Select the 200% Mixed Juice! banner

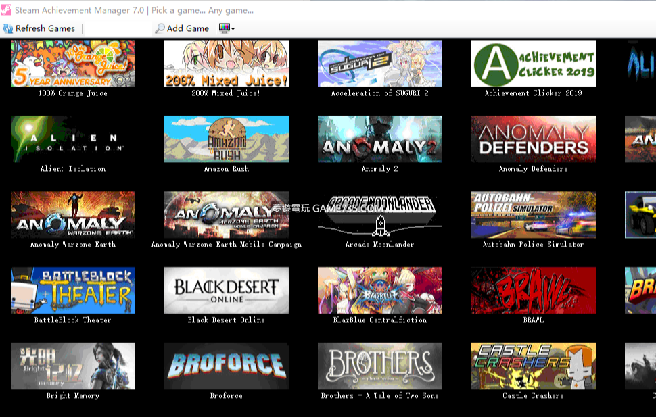[227, 63]
